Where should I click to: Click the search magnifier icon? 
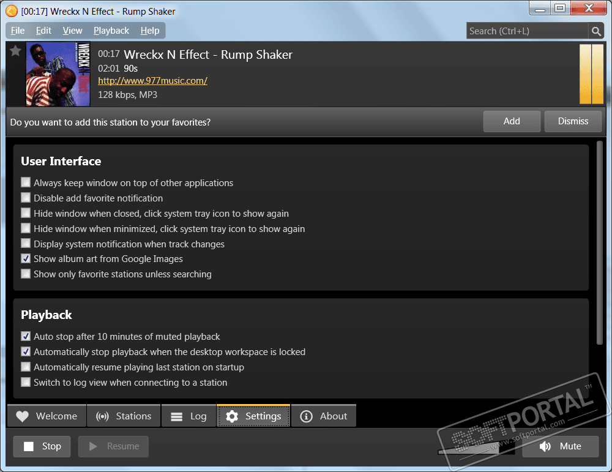coord(596,31)
